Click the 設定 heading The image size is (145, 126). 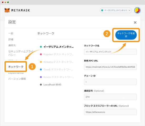[x=12, y=22]
